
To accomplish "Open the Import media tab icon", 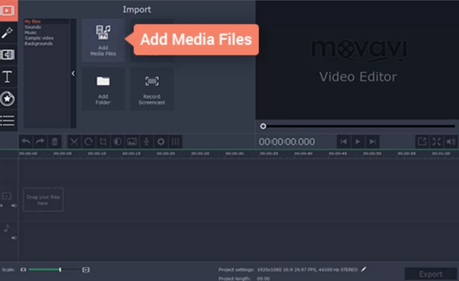I will tap(7, 11).
